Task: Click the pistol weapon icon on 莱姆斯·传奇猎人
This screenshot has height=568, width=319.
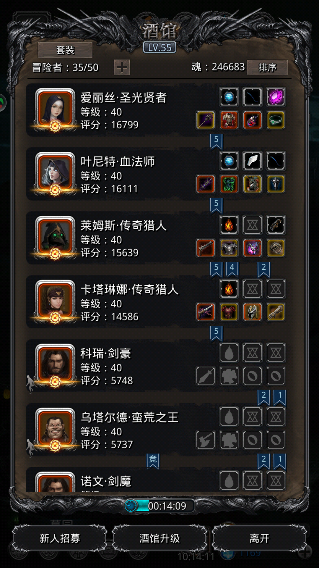Action: pos(206,248)
